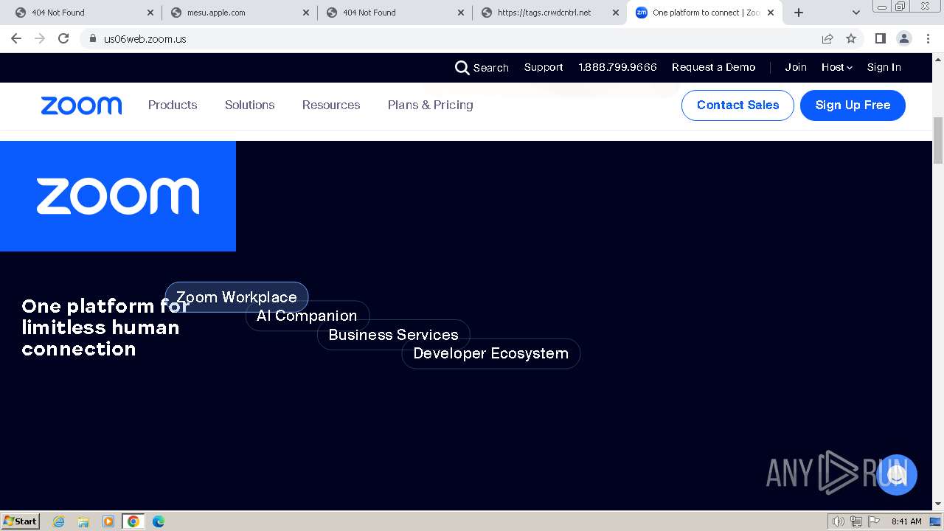
Task: Bookmark this page with star icon
Action: 851,38
